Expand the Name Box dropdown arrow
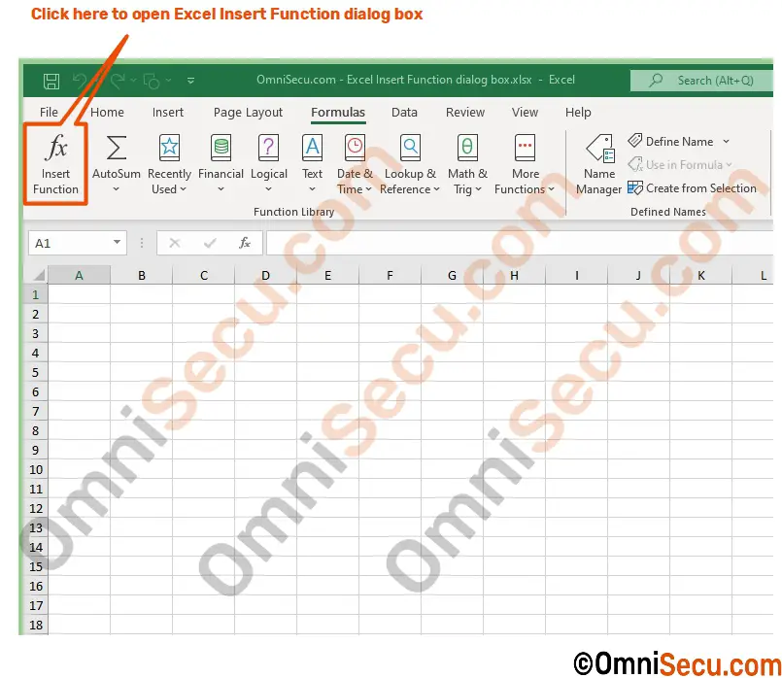 click(x=117, y=242)
